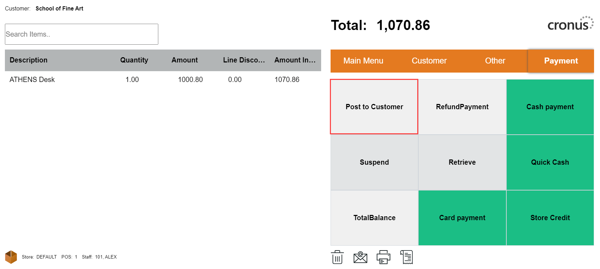600x269 pixels.
Task: Click the printer icon
Action: coord(383,257)
